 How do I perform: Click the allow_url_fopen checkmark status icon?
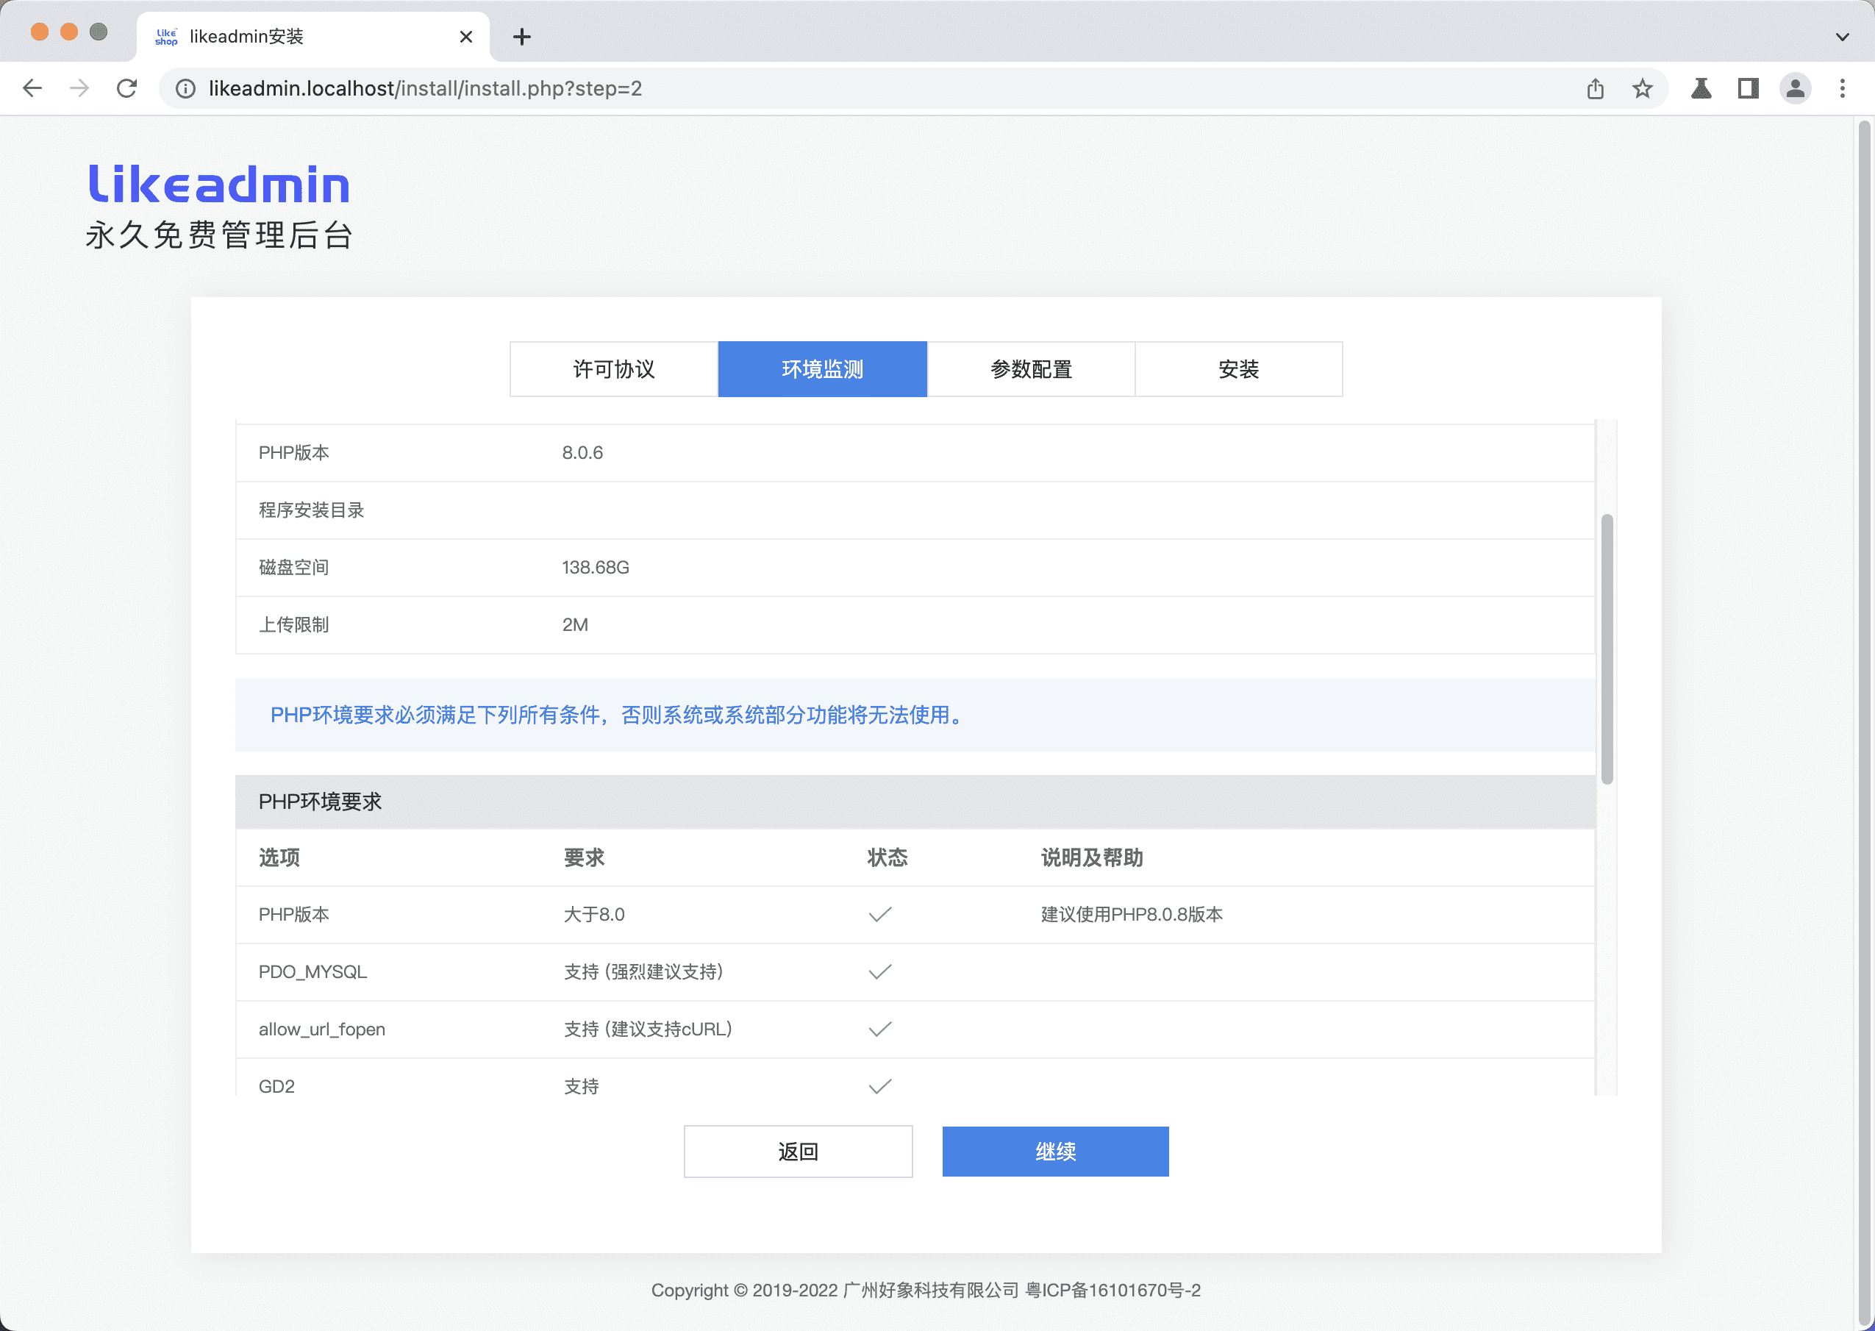click(880, 1030)
